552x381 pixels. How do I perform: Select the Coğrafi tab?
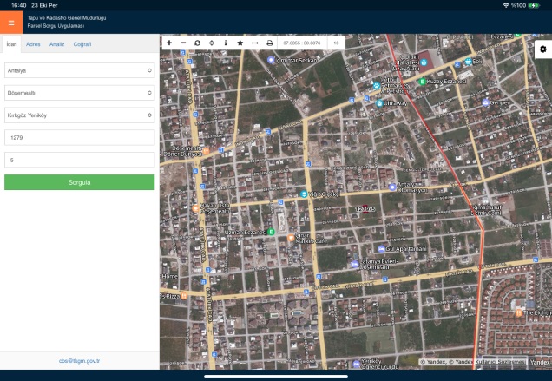click(82, 43)
